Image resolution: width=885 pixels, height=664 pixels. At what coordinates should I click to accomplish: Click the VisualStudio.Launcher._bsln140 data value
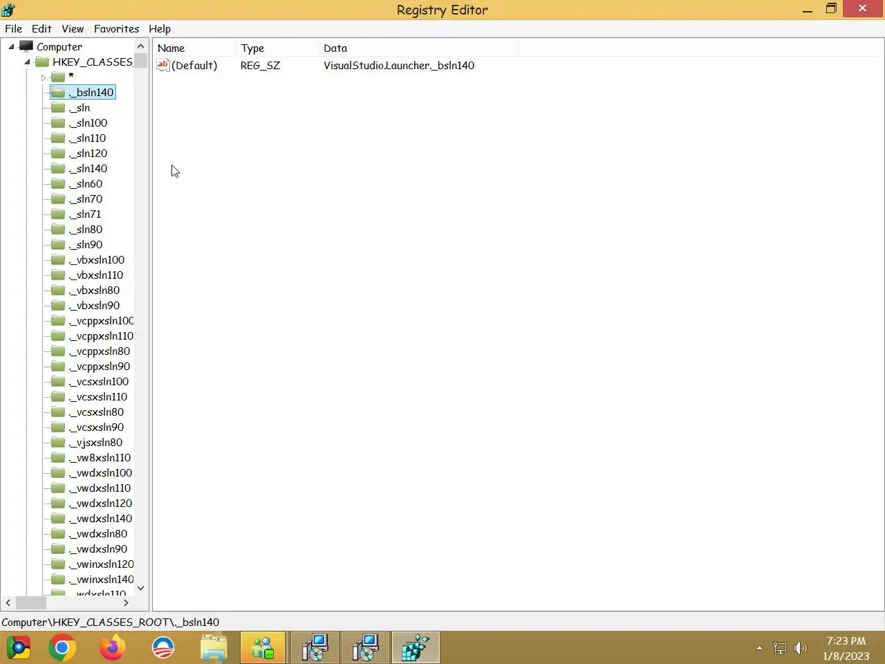[x=399, y=65]
